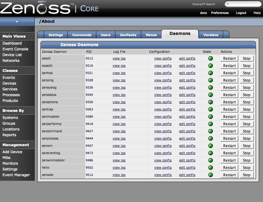Click zenwin green state indicator
Viewport: 263px width, 202px height.
tap(210, 146)
